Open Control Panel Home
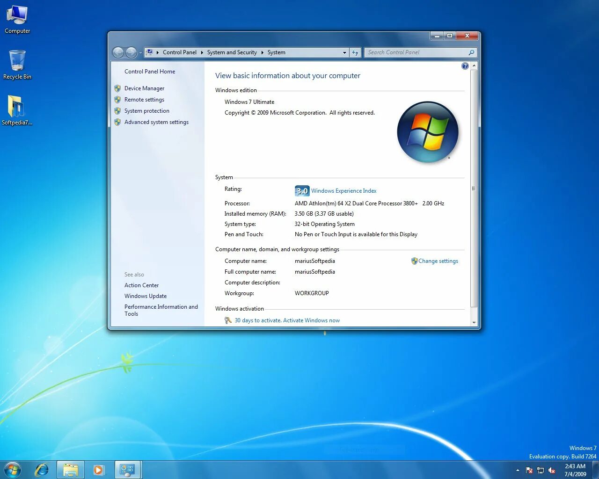This screenshot has height=479, width=599. pos(150,72)
